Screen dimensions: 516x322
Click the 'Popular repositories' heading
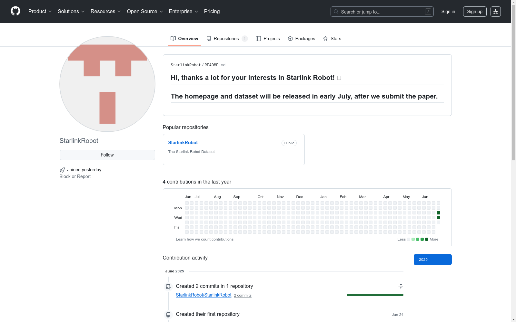(x=185, y=128)
